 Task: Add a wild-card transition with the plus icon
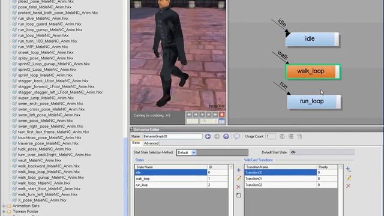coord(348,169)
